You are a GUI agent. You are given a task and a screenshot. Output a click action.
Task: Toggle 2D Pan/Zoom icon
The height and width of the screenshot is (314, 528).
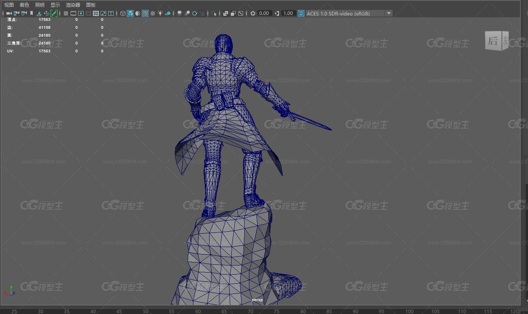[x=47, y=13]
